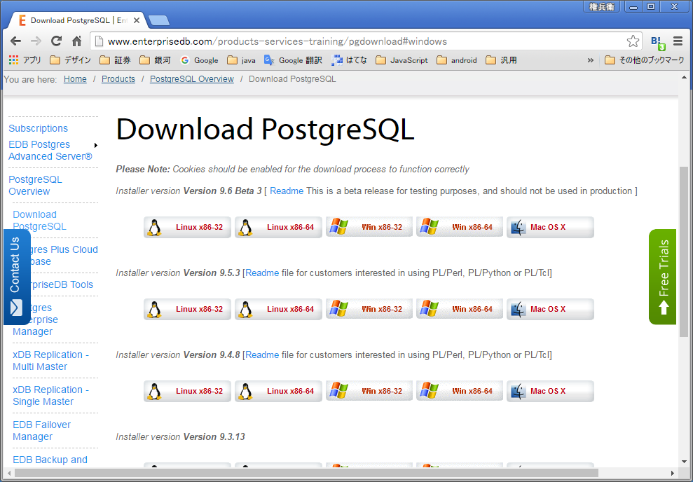Download 9.4.8 Win x86-32 installer
This screenshot has height=482, width=693.
pyautogui.click(x=369, y=391)
